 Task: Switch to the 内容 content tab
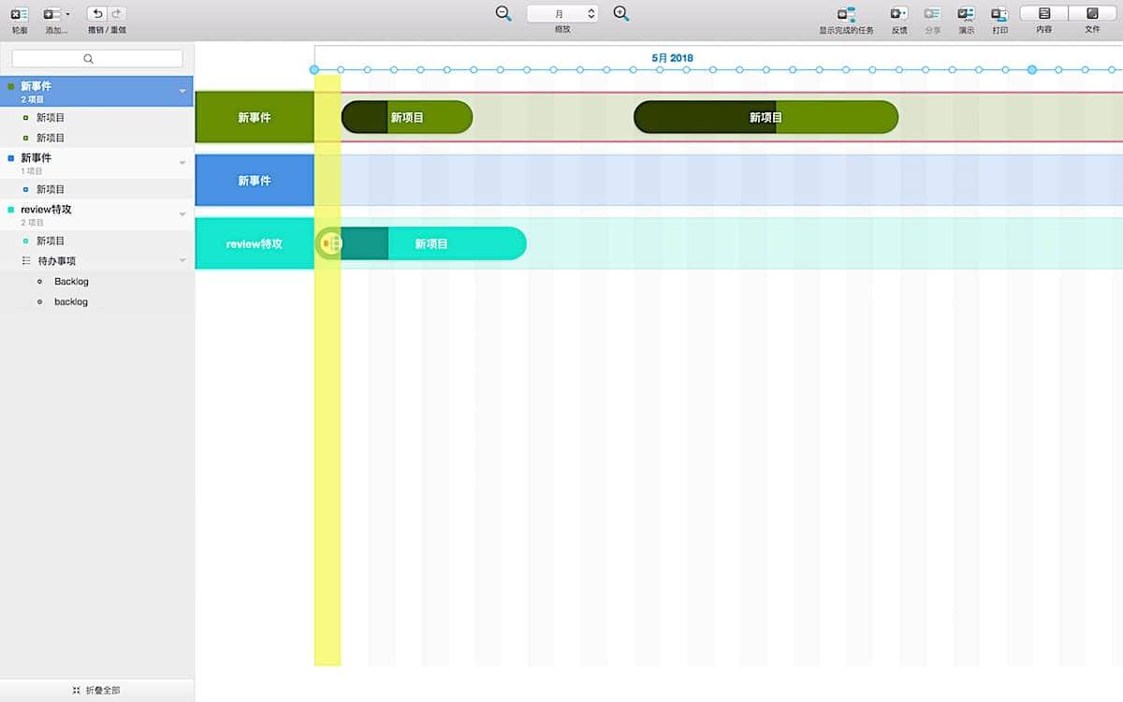coord(1044,14)
